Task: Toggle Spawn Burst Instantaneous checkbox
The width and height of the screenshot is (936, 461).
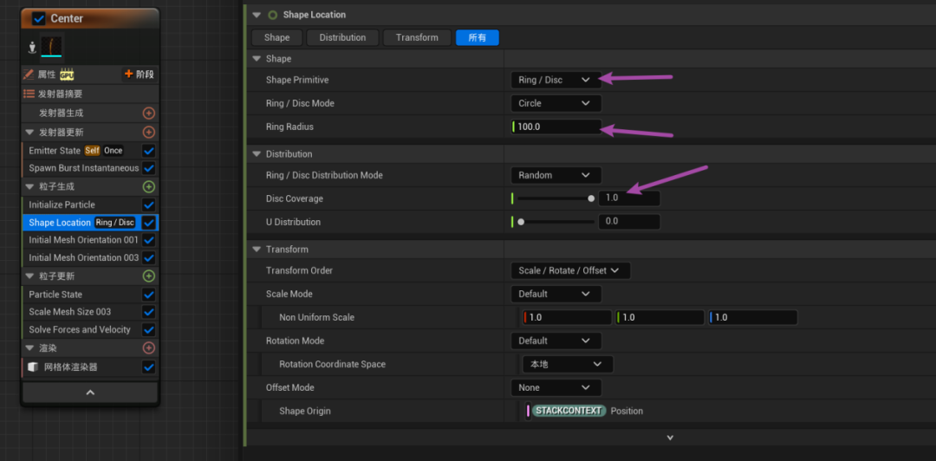Action: coord(149,168)
